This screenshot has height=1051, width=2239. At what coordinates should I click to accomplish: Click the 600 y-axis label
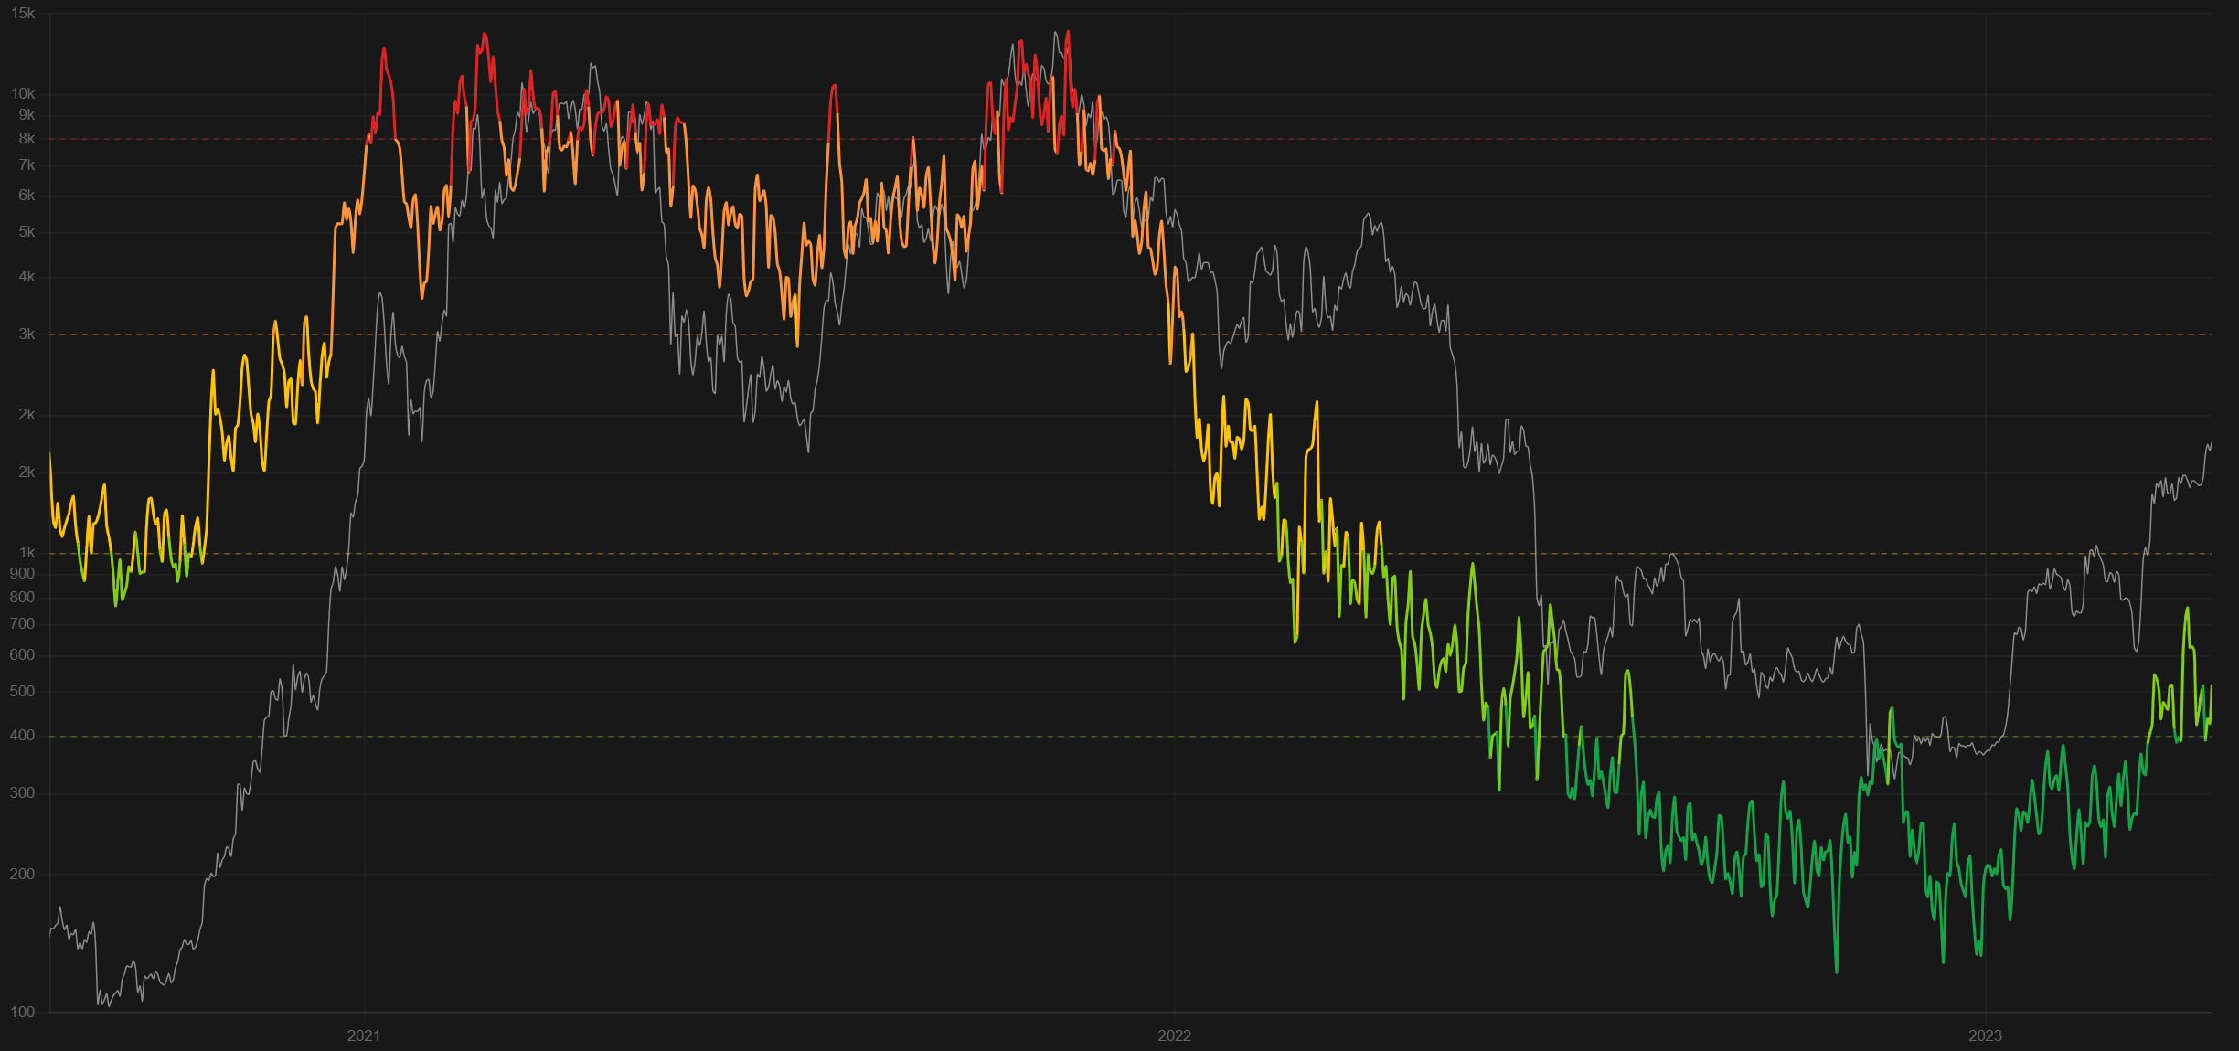(x=22, y=655)
